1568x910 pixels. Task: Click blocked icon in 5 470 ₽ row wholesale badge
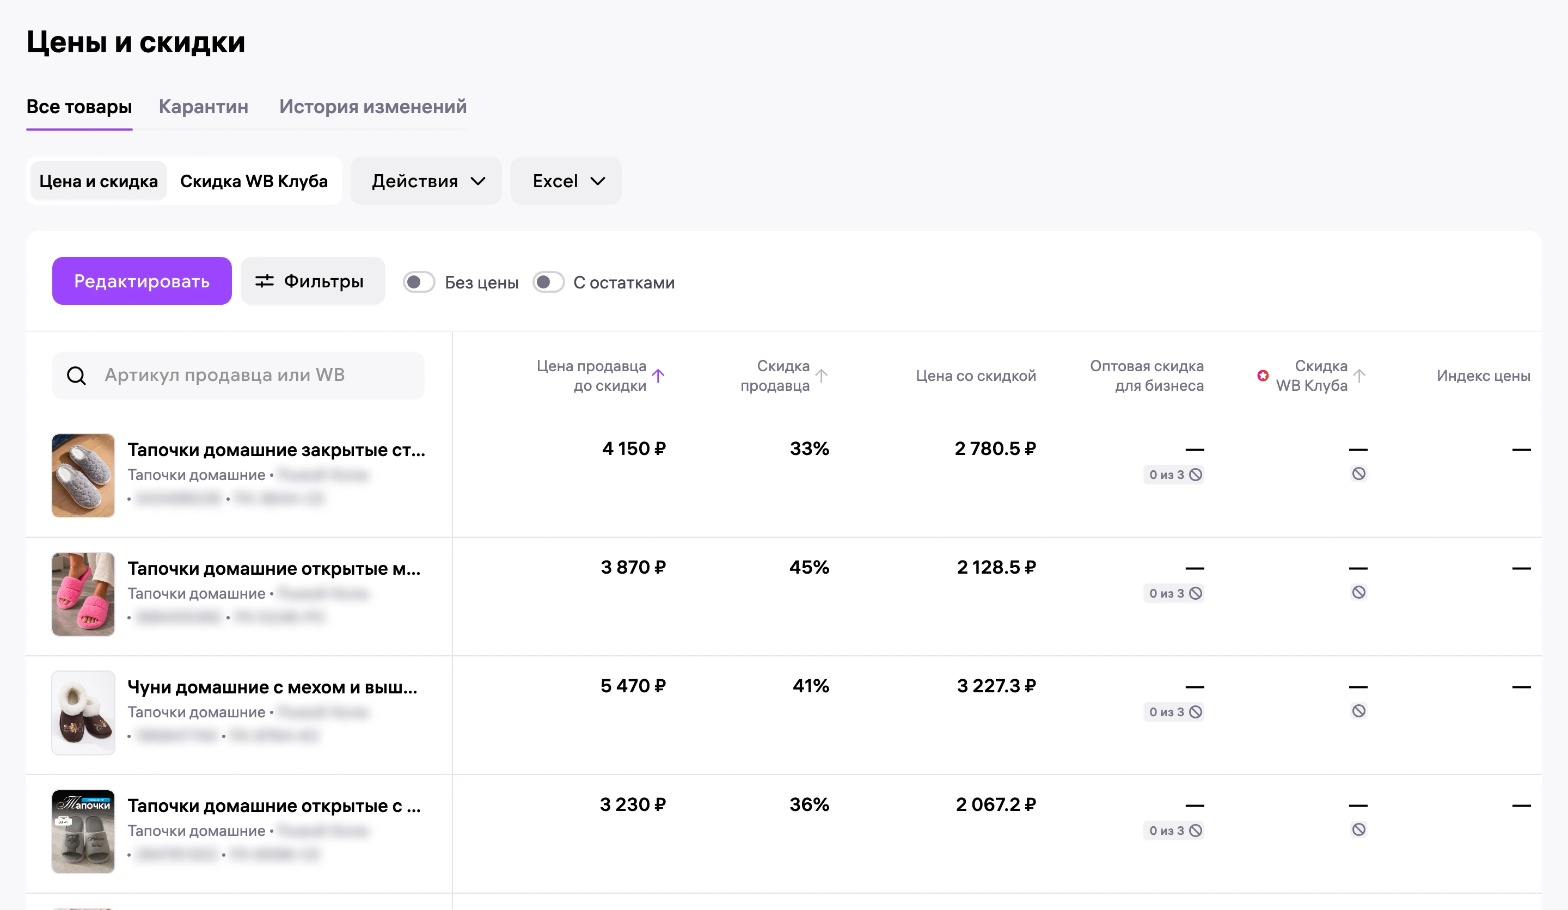tap(1196, 712)
